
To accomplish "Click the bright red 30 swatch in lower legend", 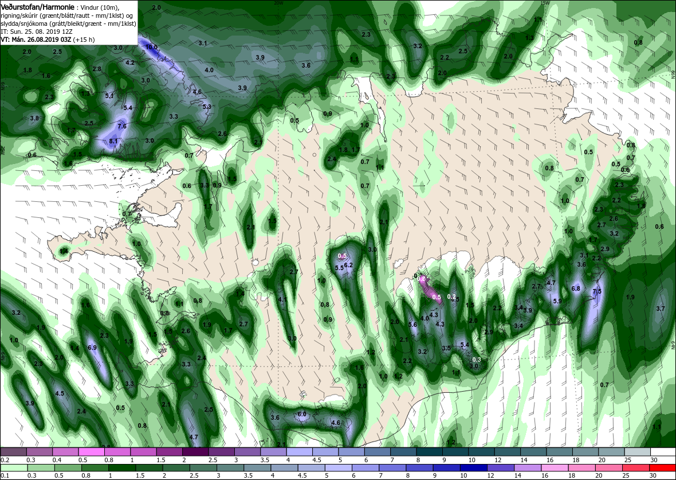I will (663, 469).
